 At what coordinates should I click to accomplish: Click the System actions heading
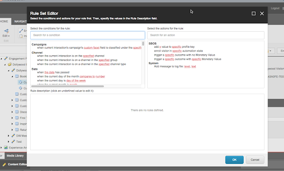154,63
